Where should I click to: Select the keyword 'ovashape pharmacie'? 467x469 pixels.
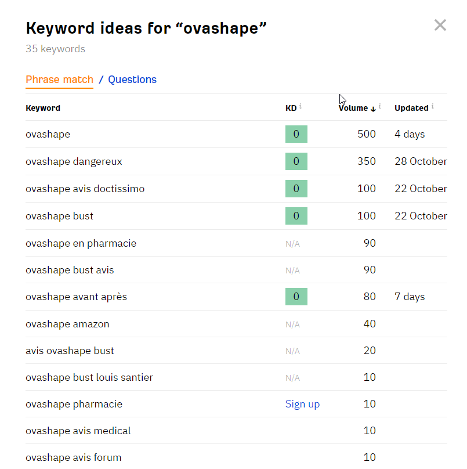[x=74, y=404]
